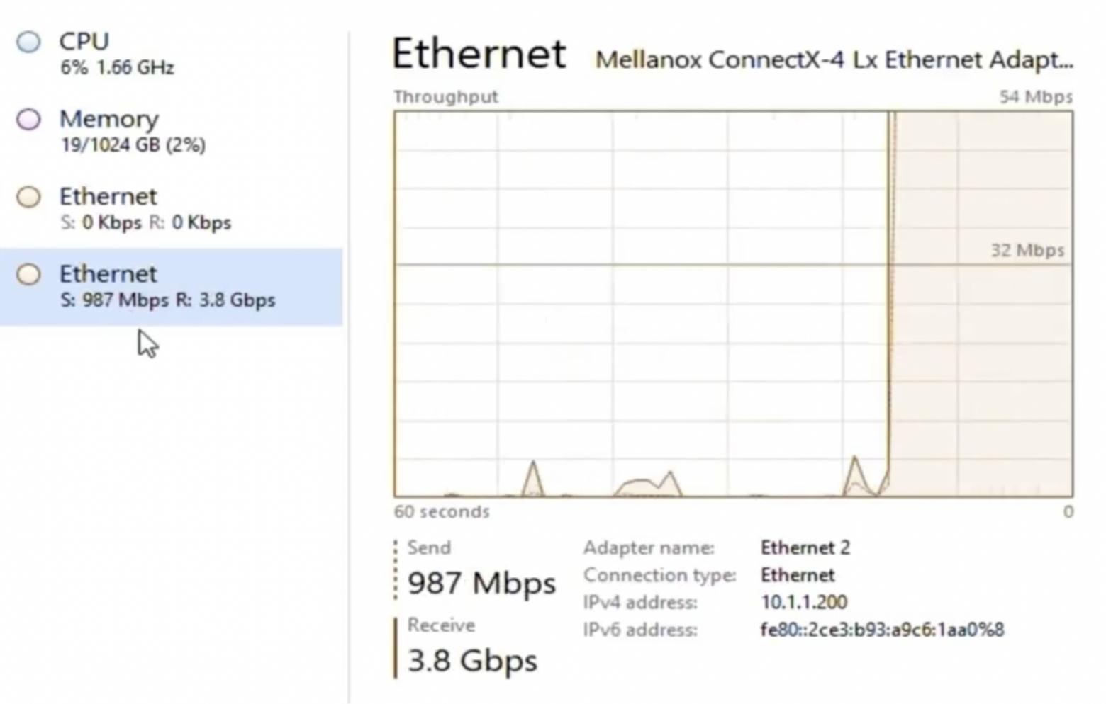Click the CPU circle graph icon

(28, 42)
